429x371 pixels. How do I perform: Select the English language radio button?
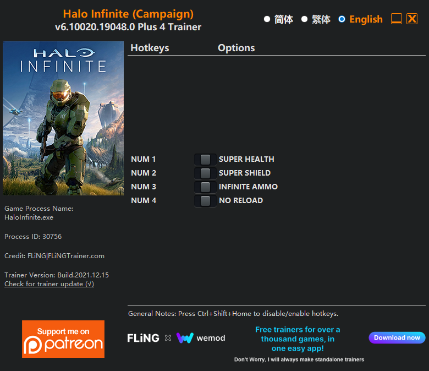342,19
